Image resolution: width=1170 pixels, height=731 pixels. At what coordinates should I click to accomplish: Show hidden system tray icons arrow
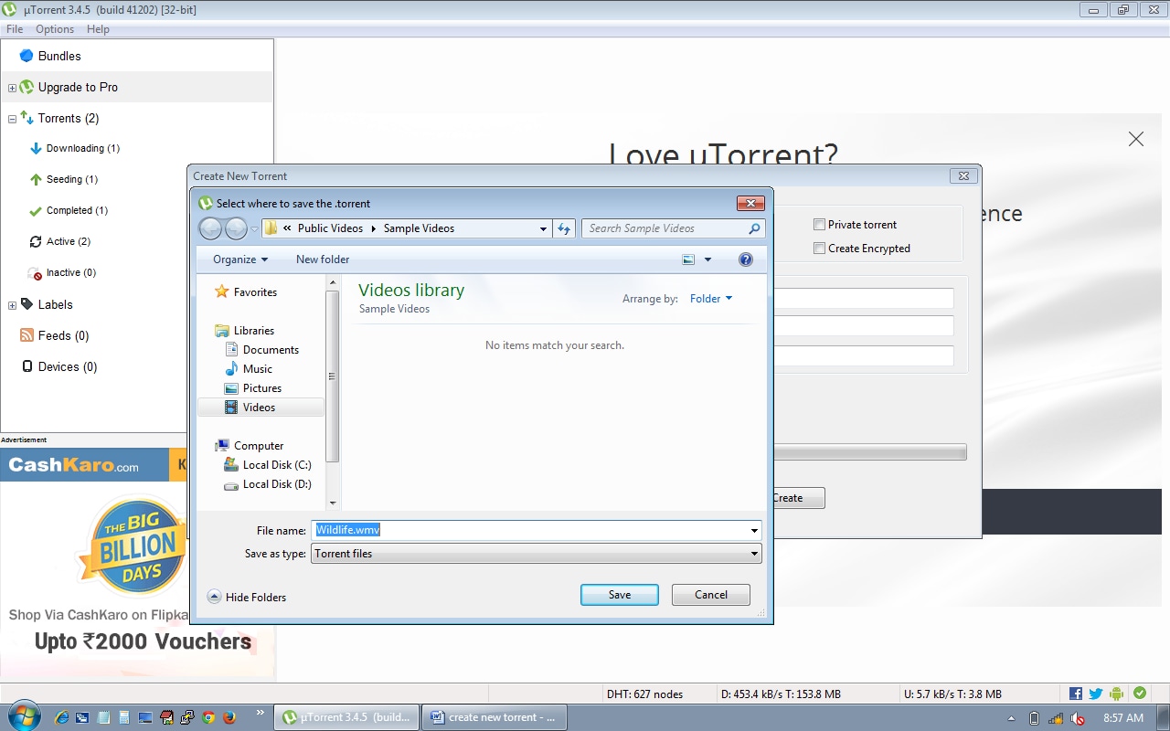click(1011, 718)
